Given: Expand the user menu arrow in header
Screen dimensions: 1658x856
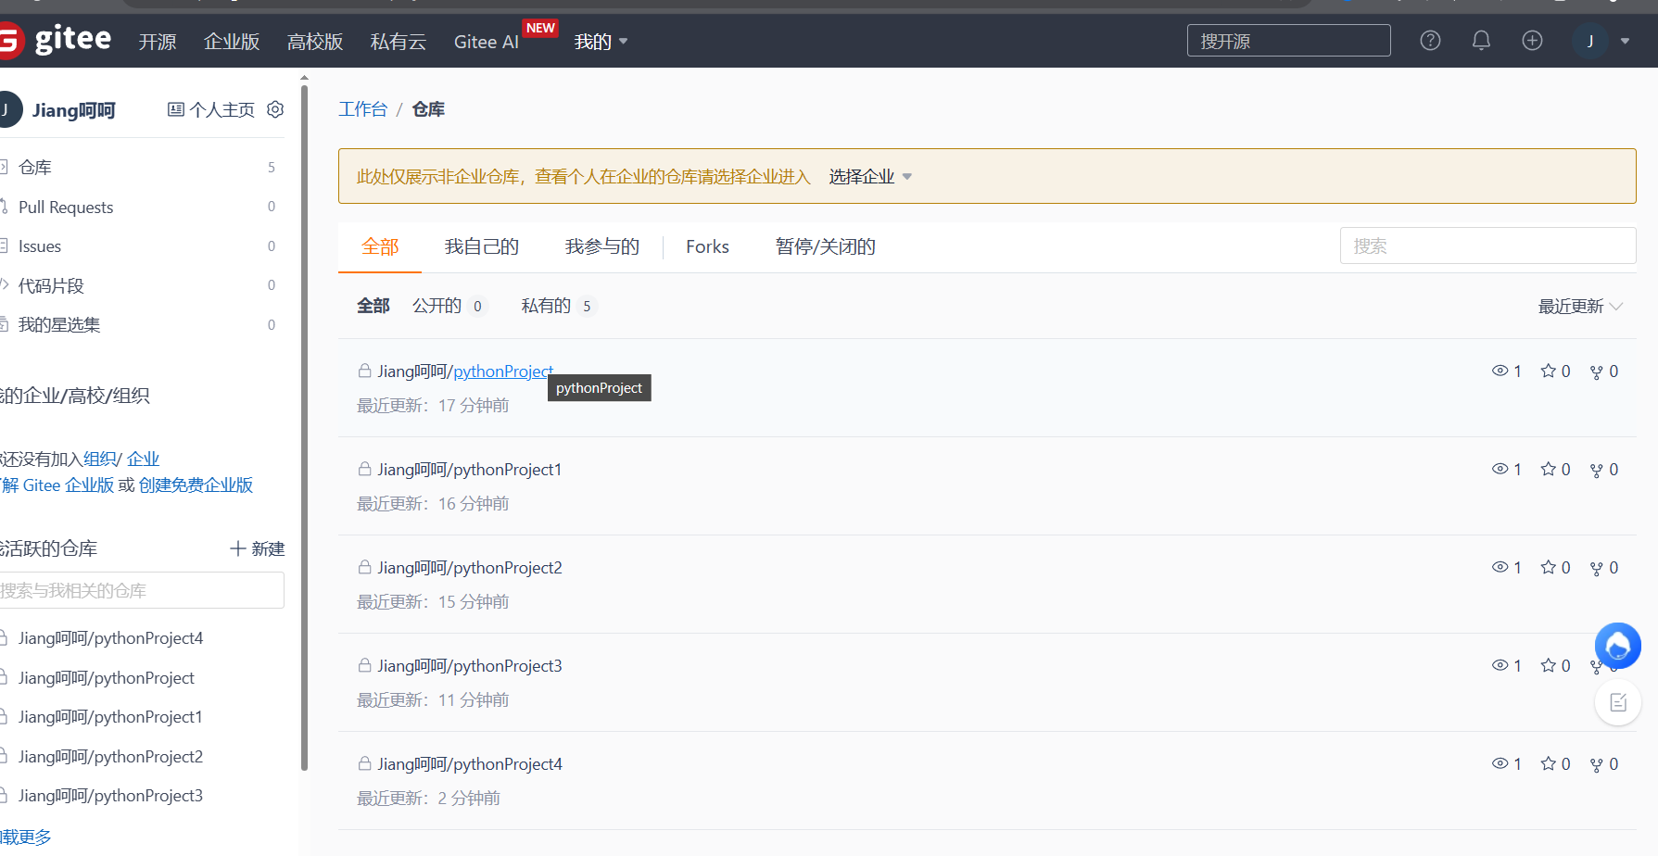Looking at the screenshot, I should 1625,41.
